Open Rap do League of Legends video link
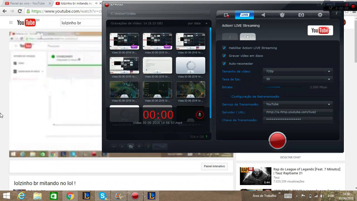 [x=307, y=171]
